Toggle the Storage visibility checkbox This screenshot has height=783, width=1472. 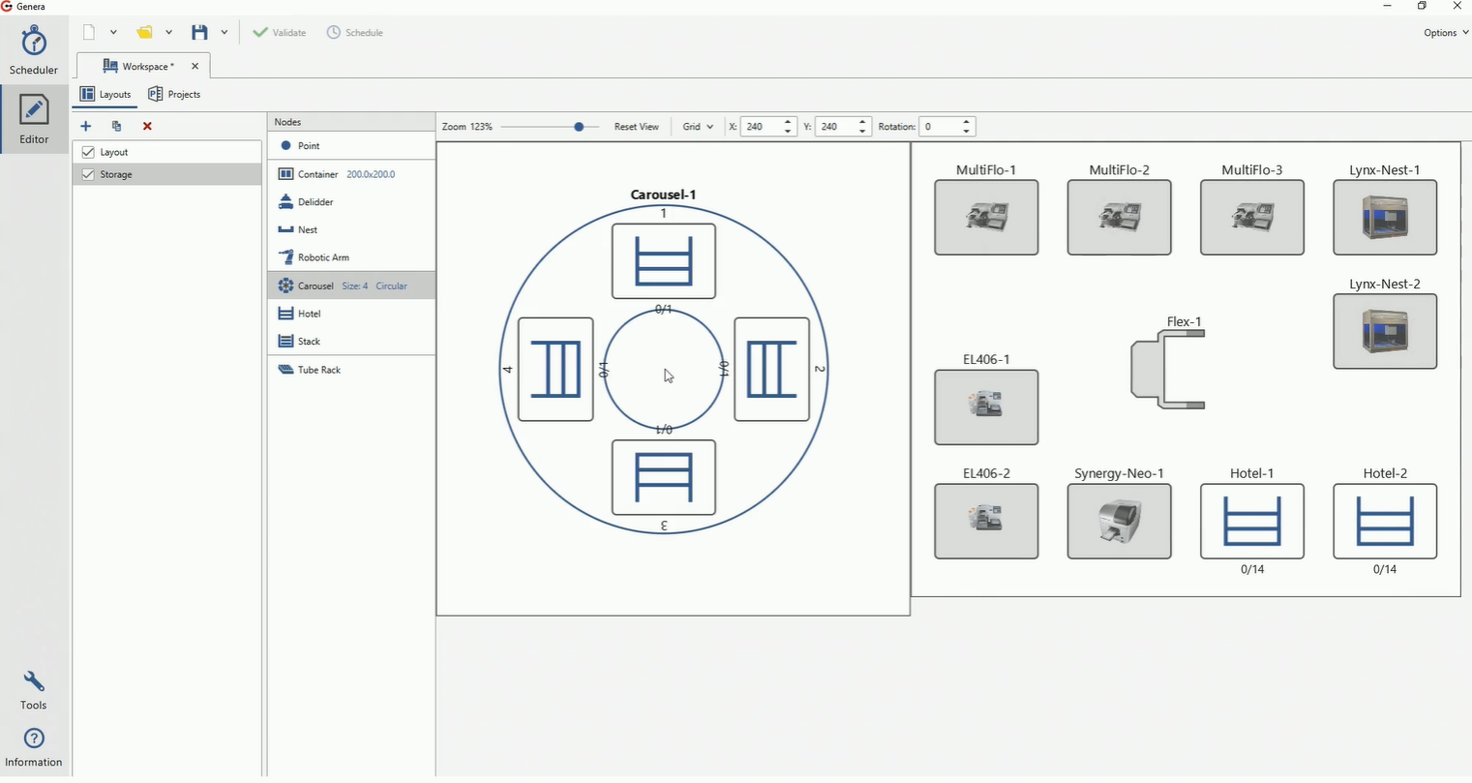(x=88, y=174)
